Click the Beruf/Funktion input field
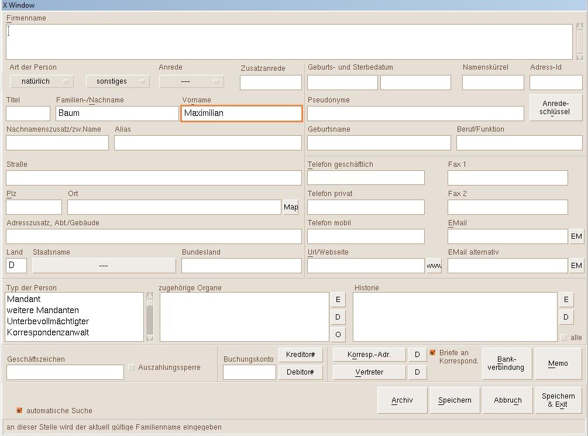This screenshot has width=588, height=436. point(519,143)
